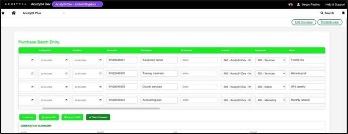Click the Add Line button
This screenshot has height=134, width=348.
28,117
